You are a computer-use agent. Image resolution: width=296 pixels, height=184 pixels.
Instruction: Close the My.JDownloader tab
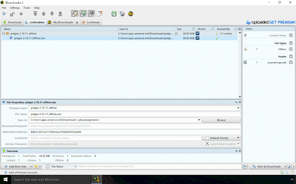coord(77,23)
